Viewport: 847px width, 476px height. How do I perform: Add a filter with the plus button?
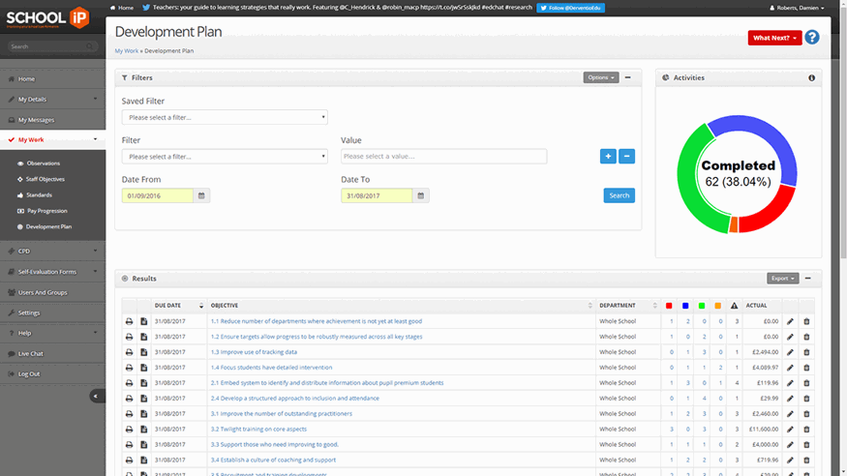coord(608,157)
